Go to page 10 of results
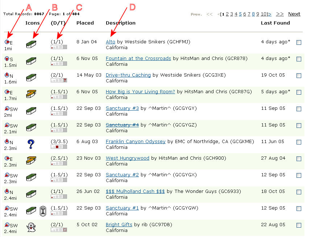 264,14
